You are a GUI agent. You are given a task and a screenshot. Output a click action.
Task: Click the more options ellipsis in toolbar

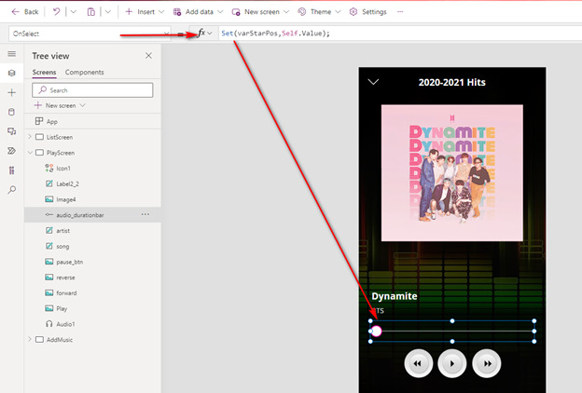400,12
